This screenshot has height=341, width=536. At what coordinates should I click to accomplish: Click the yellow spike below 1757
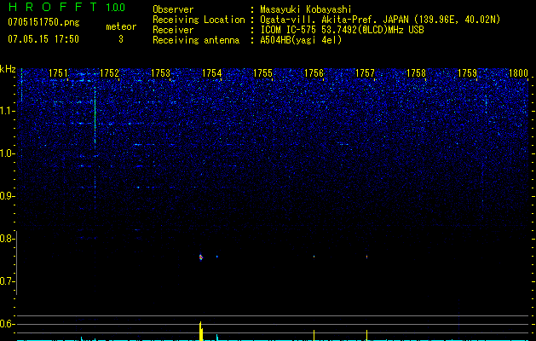click(366, 335)
